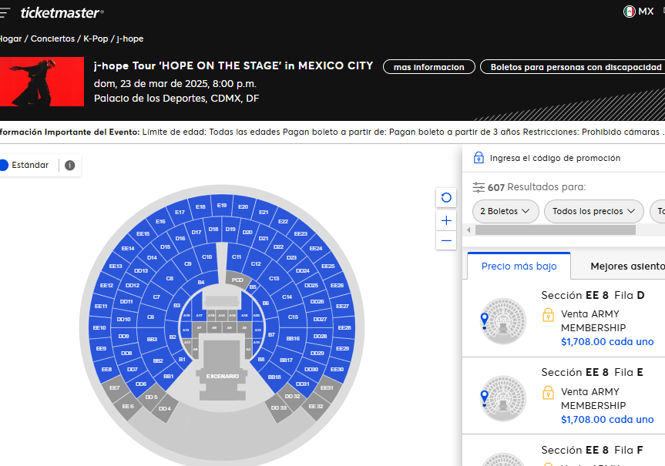Select section E20 on the seat map

[x=243, y=207]
